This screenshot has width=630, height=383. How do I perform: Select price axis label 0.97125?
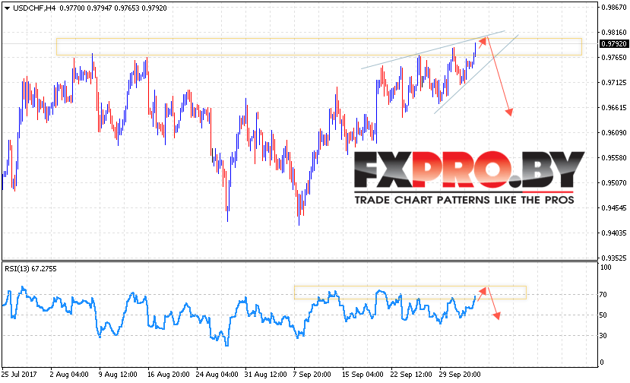(x=614, y=83)
